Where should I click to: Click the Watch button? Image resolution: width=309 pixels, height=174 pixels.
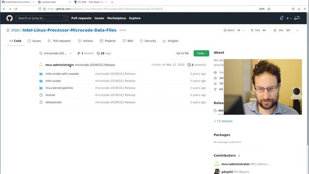[232, 30]
